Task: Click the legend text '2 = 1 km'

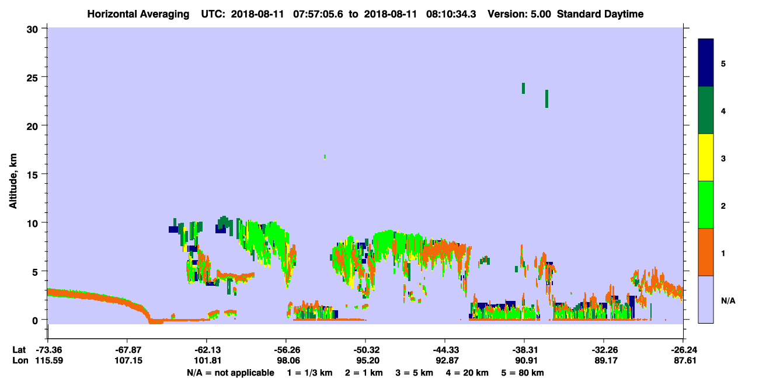Action: pyautogui.click(x=364, y=373)
